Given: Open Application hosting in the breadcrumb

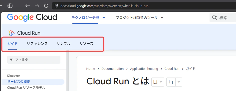Looking at the screenshot, I should pyautogui.click(x=144, y=69).
